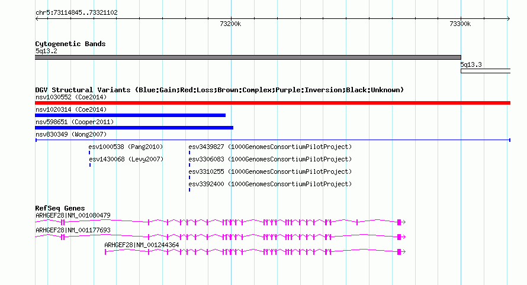Open the nsv1030552 (Coe2014) label

pos(71,97)
